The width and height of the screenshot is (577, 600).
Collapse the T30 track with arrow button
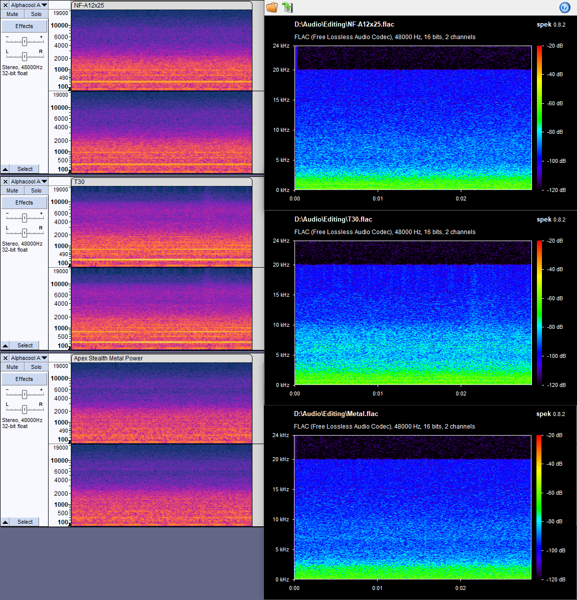[x=6, y=345]
